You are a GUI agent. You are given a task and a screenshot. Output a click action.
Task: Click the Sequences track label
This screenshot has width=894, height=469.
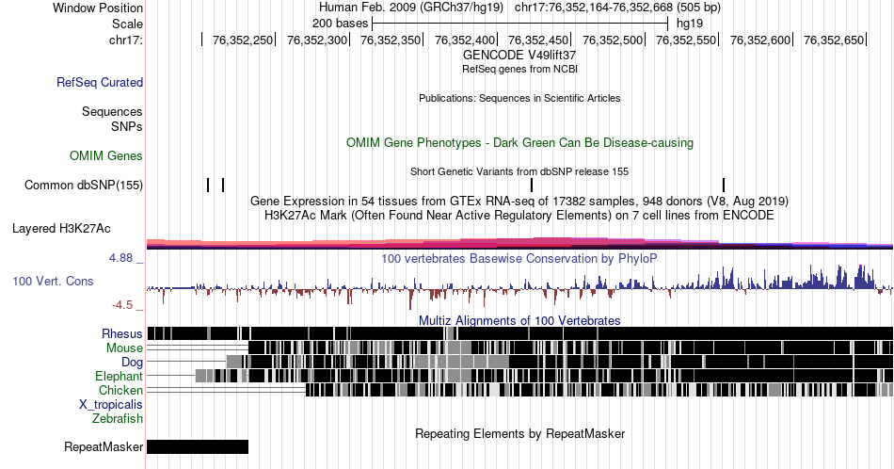coord(112,111)
